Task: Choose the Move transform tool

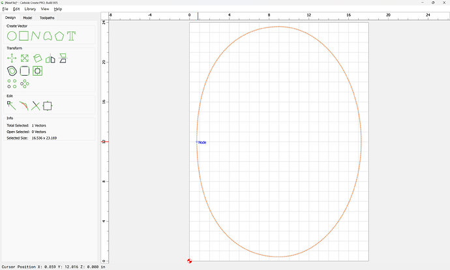Action: click(x=12, y=58)
